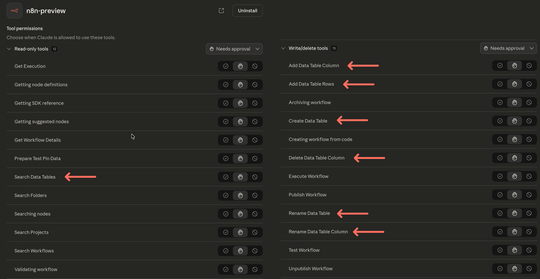Viewport: 540px width, 279px height.
Task: Click the Create Data Table label
Action: click(308, 121)
